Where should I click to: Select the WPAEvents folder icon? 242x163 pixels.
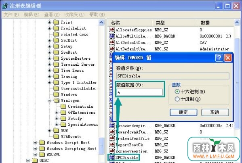coord(56,136)
